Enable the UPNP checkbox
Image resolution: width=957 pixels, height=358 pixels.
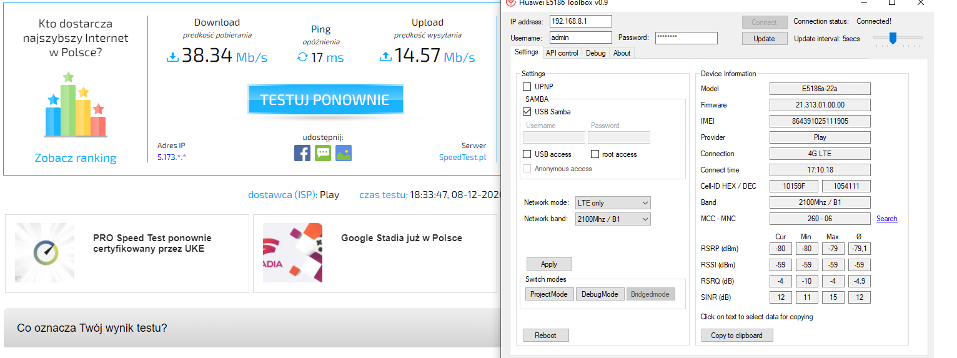(527, 86)
